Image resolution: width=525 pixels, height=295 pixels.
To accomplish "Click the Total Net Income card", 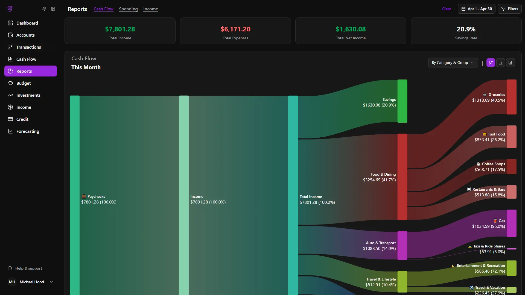I will (x=351, y=31).
